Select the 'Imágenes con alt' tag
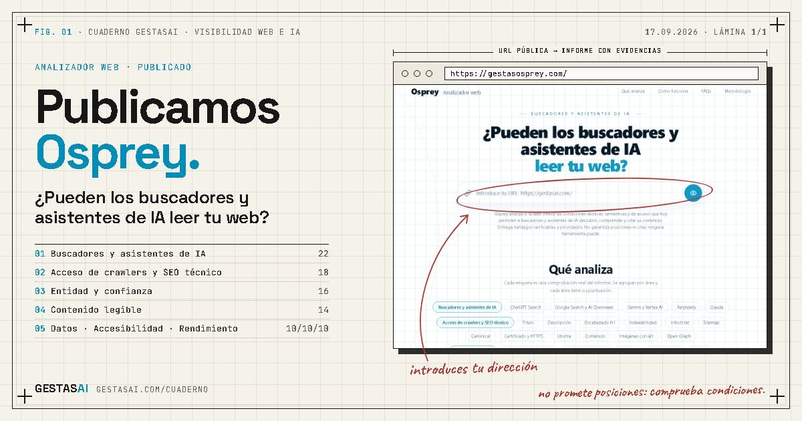802x421 pixels. pos(636,336)
